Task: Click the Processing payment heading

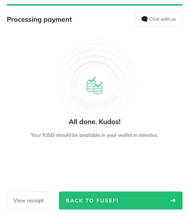Action: [39, 20]
